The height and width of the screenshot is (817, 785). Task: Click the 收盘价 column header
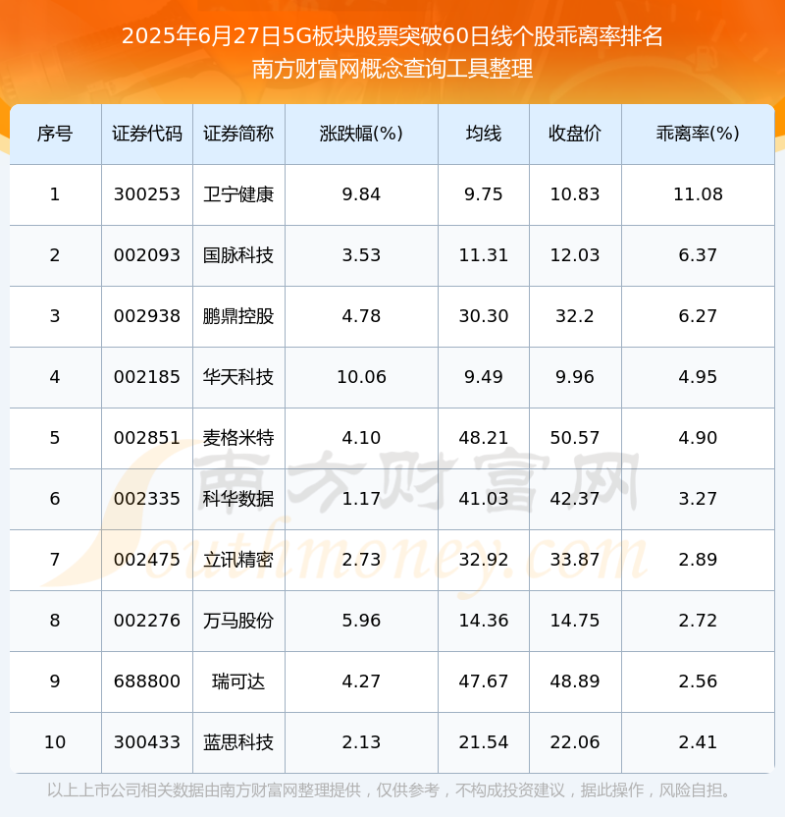click(x=575, y=134)
